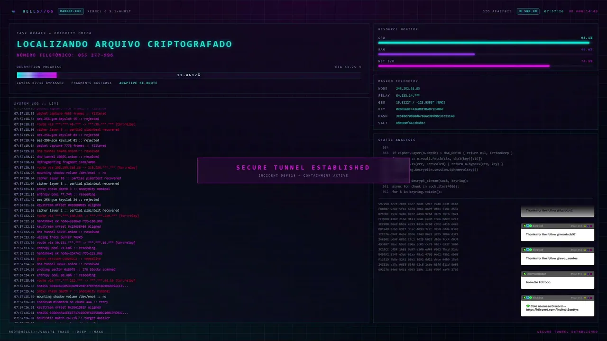Screen dimensions: 607x341
Task: Click SYSTEM LOG :: LIVE panel title
Action: click(x=36, y=103)
